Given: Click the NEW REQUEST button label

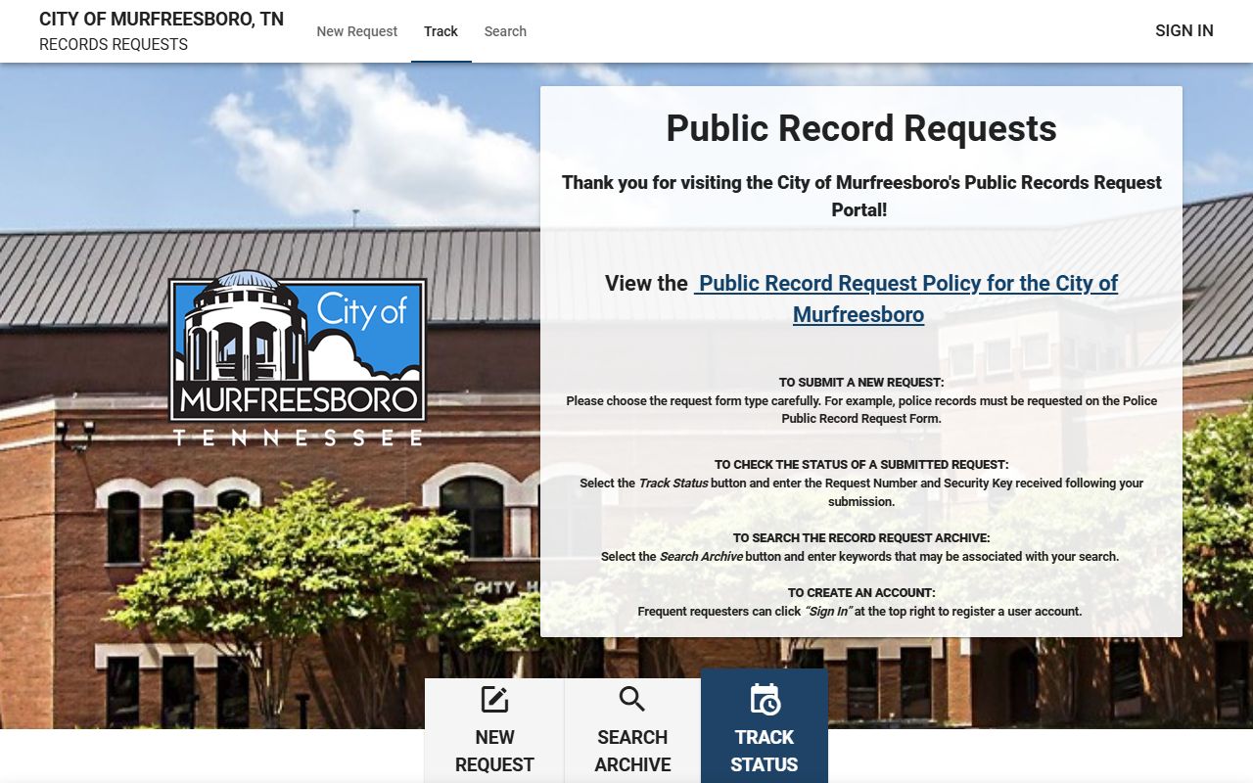Looking at the screenshot, I should click(494, 751).
